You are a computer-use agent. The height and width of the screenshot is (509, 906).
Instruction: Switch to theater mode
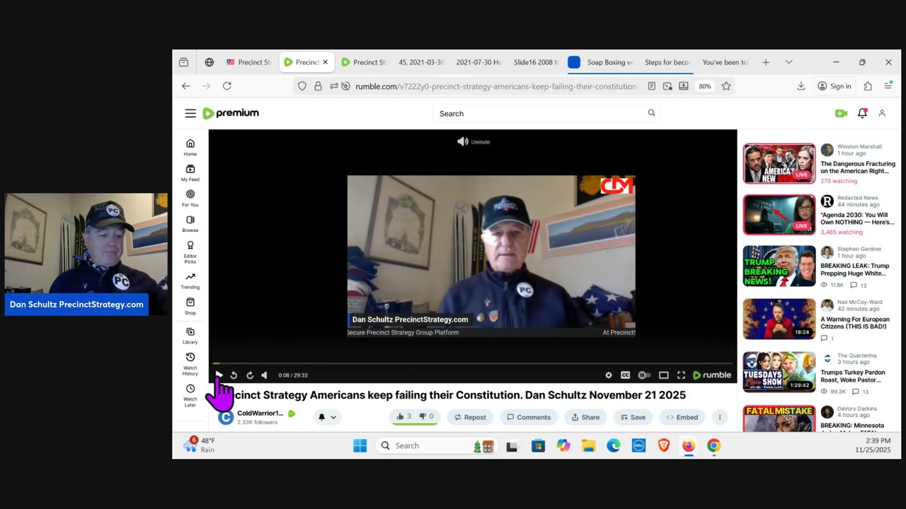point(663,375)
